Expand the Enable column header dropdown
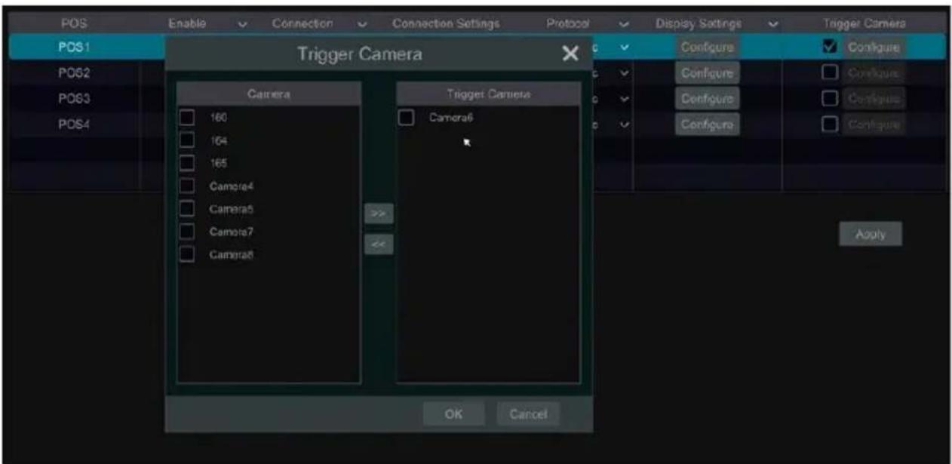Image resolution: width=952 pixels, height=464 pixels. click(x=243, y=24)
